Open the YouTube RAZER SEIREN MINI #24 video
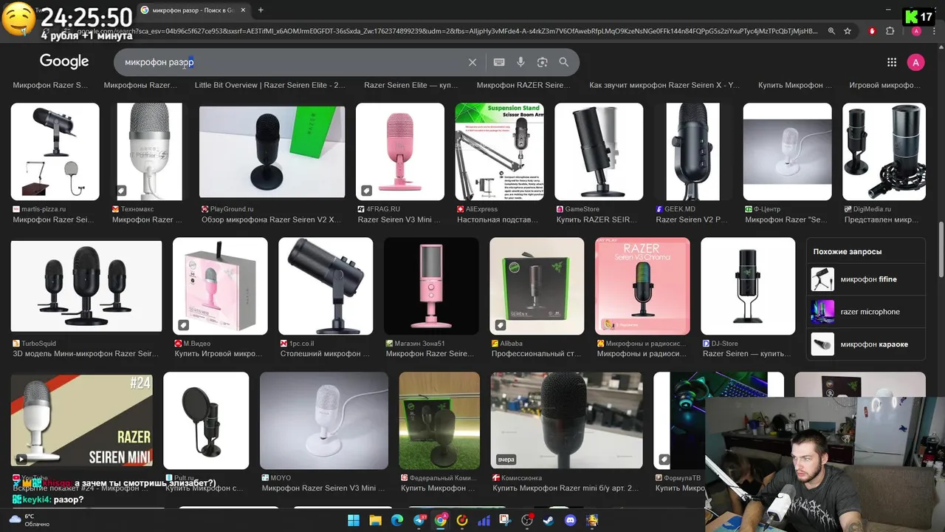This screenshot has height=532, width=945. (x=81, y=420)
